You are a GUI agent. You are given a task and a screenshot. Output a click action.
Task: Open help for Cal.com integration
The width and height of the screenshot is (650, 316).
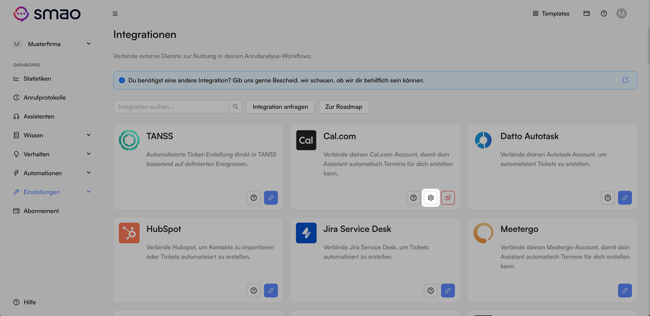pos(414,198)
